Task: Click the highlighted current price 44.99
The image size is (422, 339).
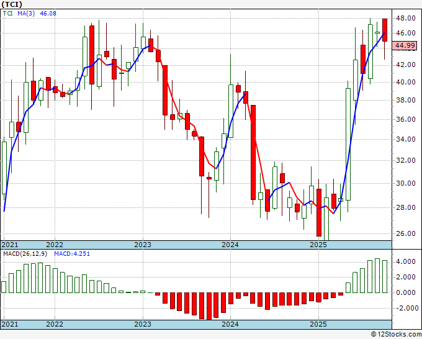Action: click(x=405, y=45)
